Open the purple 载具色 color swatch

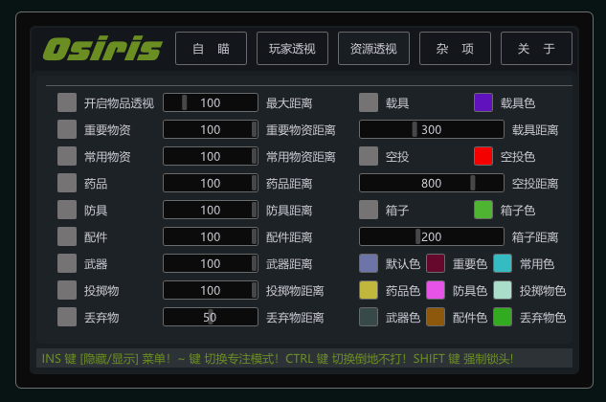[x=483, y=102]
